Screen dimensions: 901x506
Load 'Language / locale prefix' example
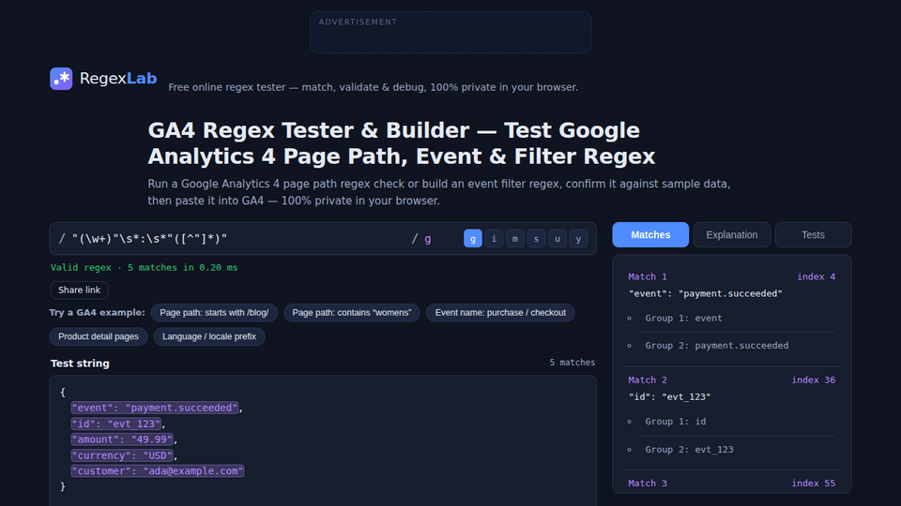[209, 336]
